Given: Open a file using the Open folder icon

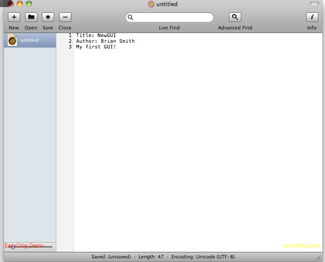Looking at the screenshot, I should pyautogui.click(x=31, y=17).
